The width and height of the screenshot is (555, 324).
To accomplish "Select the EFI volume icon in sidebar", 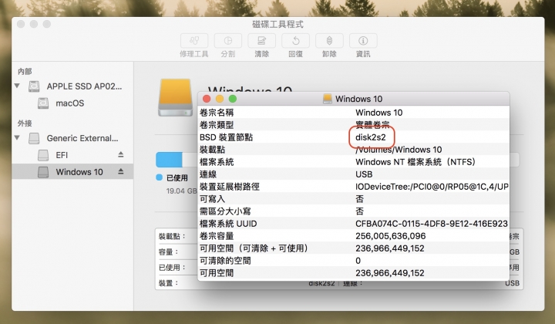I will [43, 155].
